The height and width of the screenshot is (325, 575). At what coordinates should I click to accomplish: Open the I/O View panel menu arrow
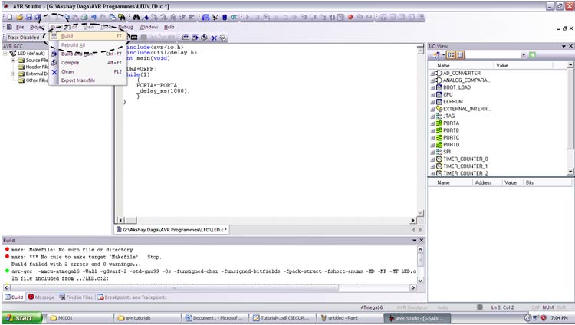coord(563,46)
